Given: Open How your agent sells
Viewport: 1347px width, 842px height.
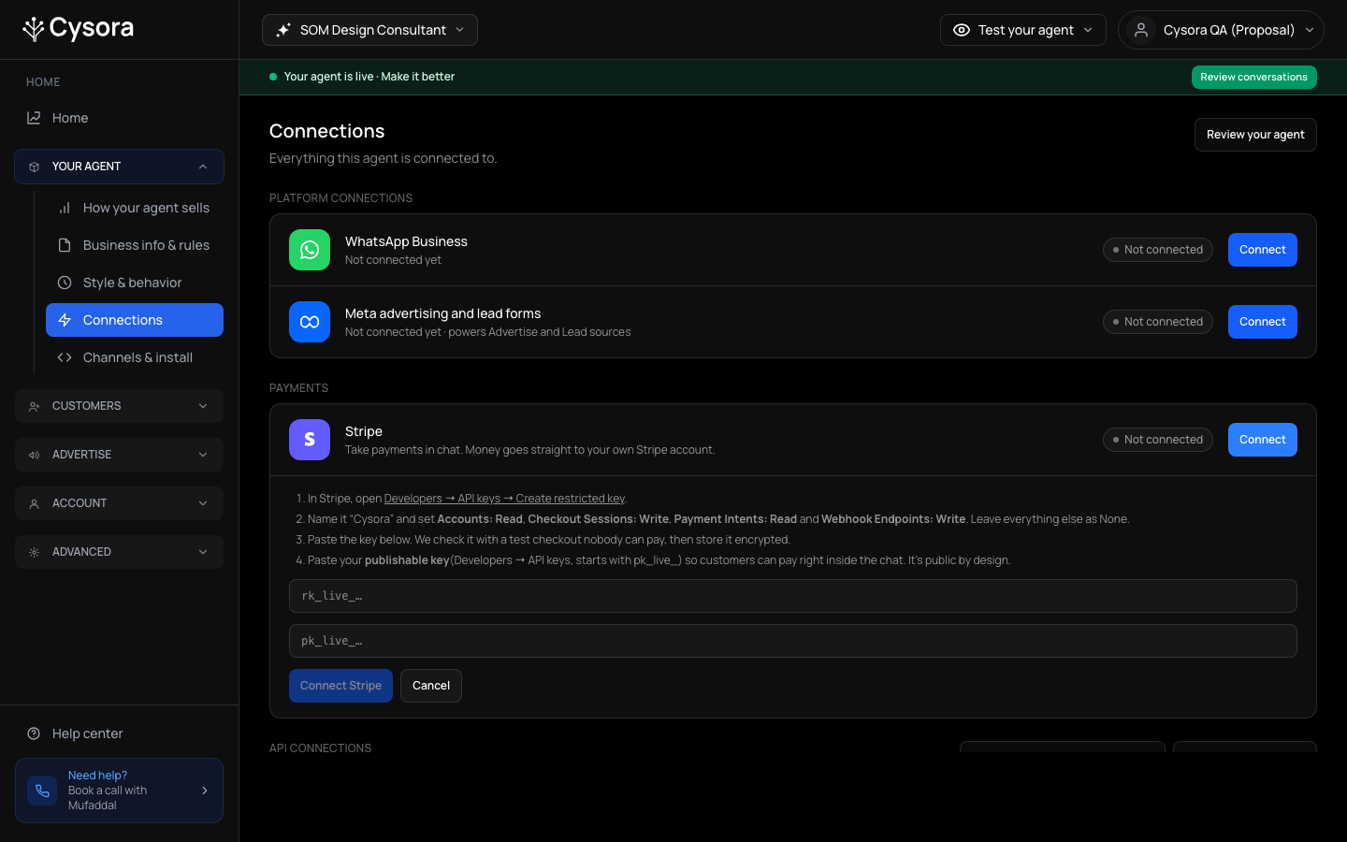Looking at the screenshot, I should click(135, 208).
